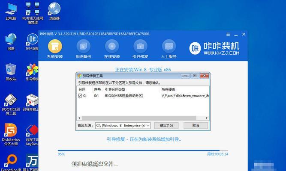Click the 引导修复 - 正在为新装系统增加引导 status text
This screenshot has width=286, height=171.
(144, 139)
